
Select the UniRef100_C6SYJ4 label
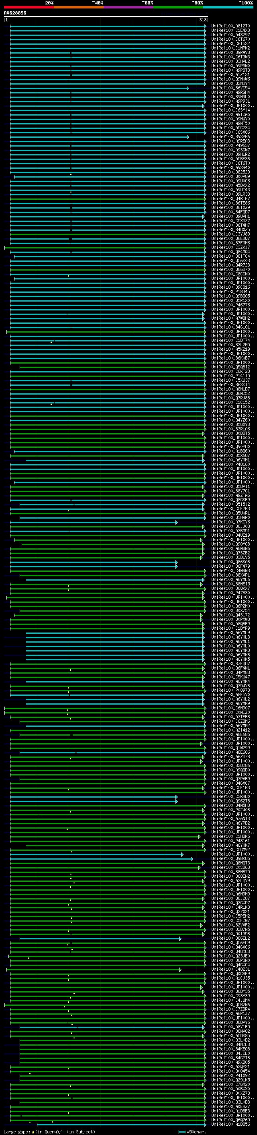point(230,110)
